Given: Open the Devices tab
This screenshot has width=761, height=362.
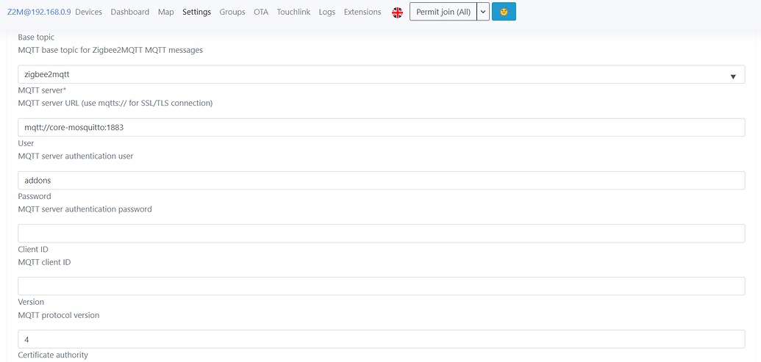Looking at the screenshot, I should (89, 12).
